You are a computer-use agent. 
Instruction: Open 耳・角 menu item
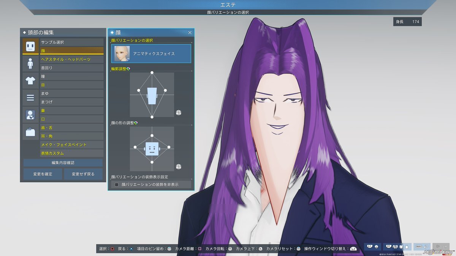pos(72,136)
